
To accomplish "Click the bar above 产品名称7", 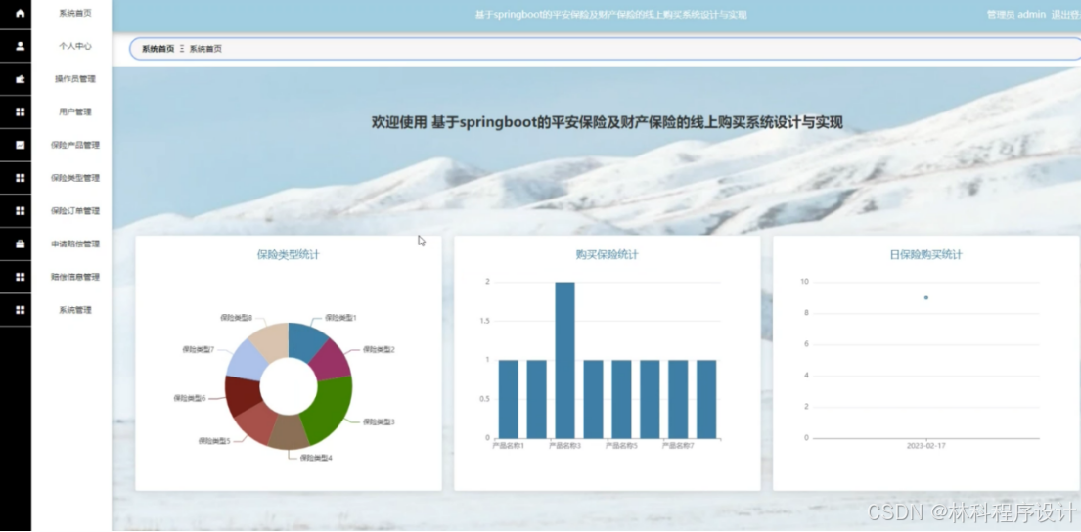I will (x=678, y=400).
